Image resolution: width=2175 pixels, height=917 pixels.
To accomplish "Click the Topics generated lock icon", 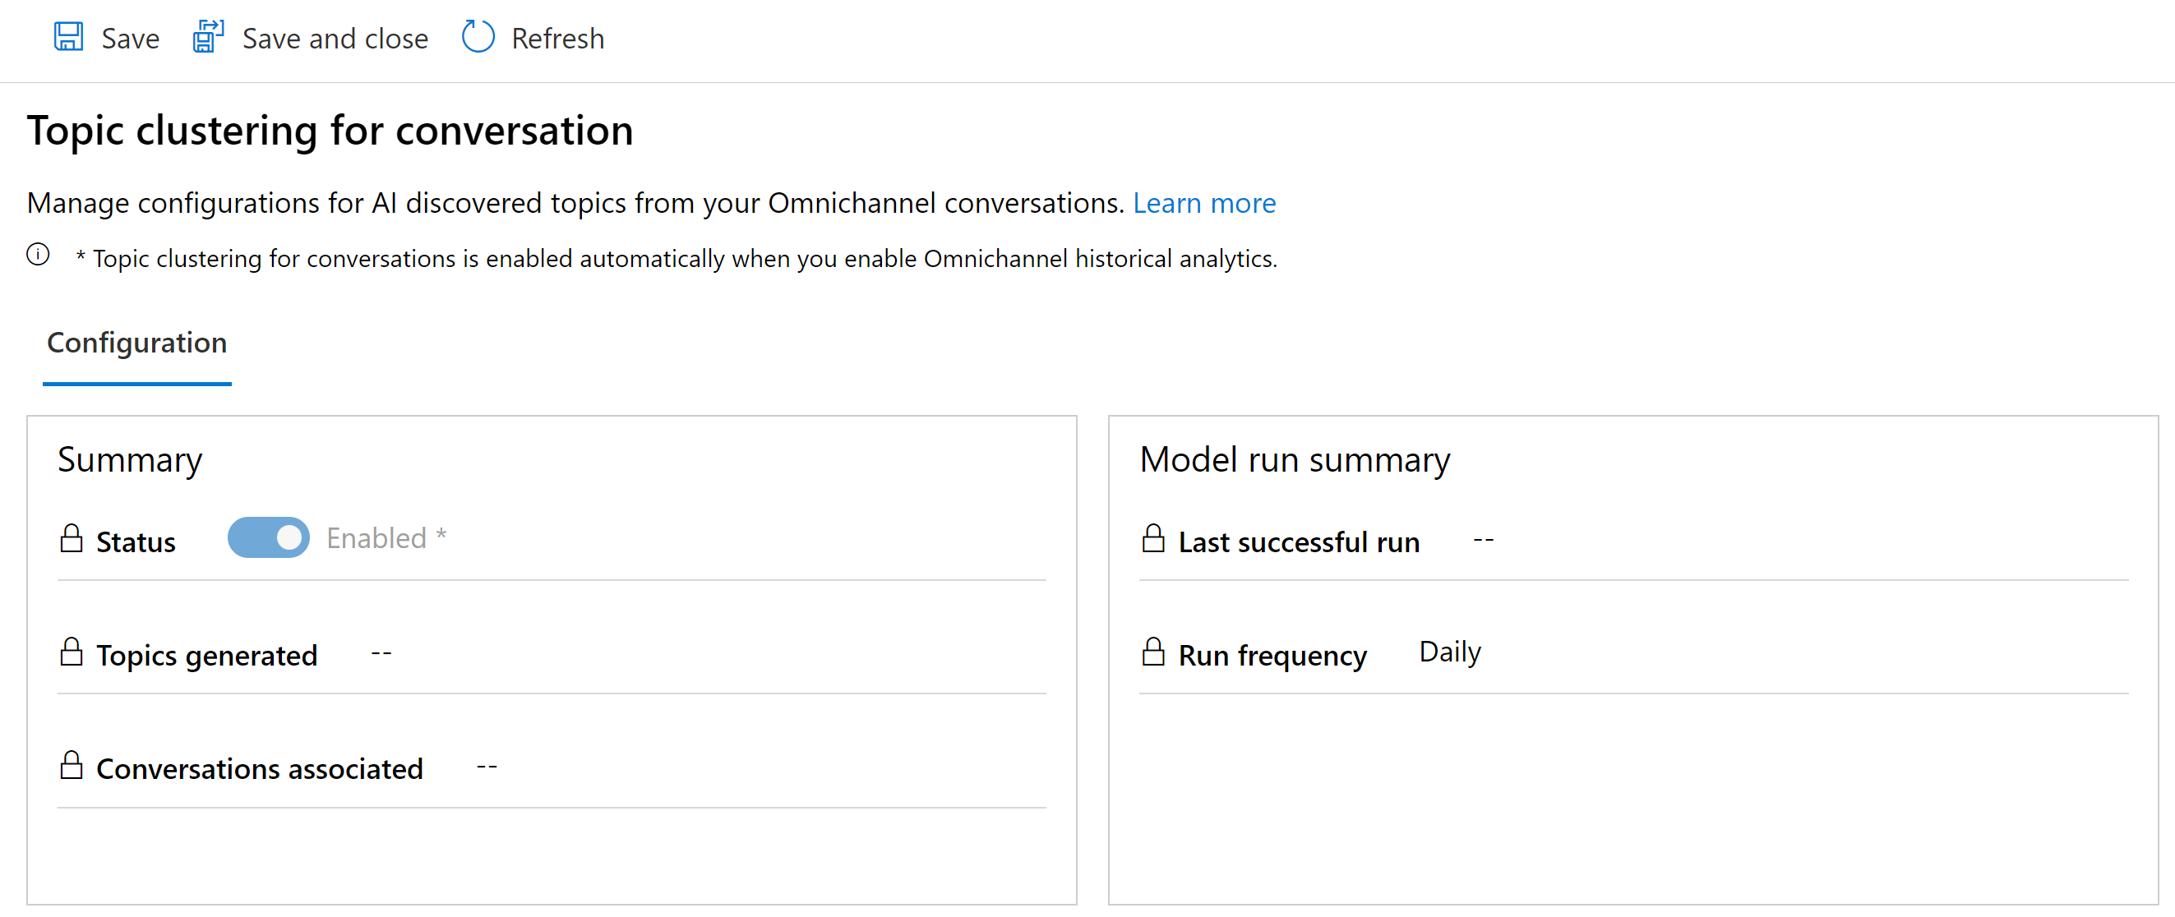I will click(x=69, y=652).
